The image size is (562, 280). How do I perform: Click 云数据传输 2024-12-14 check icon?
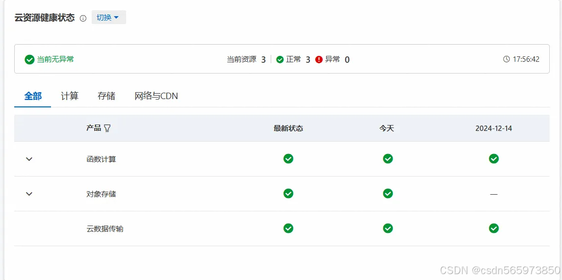[x=494, y=228]
